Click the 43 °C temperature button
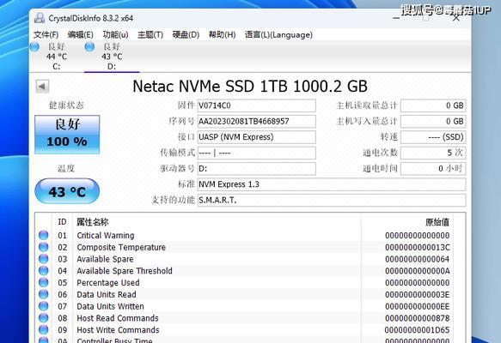Viewport: 501px width, 343px height. tap(67, 191)
